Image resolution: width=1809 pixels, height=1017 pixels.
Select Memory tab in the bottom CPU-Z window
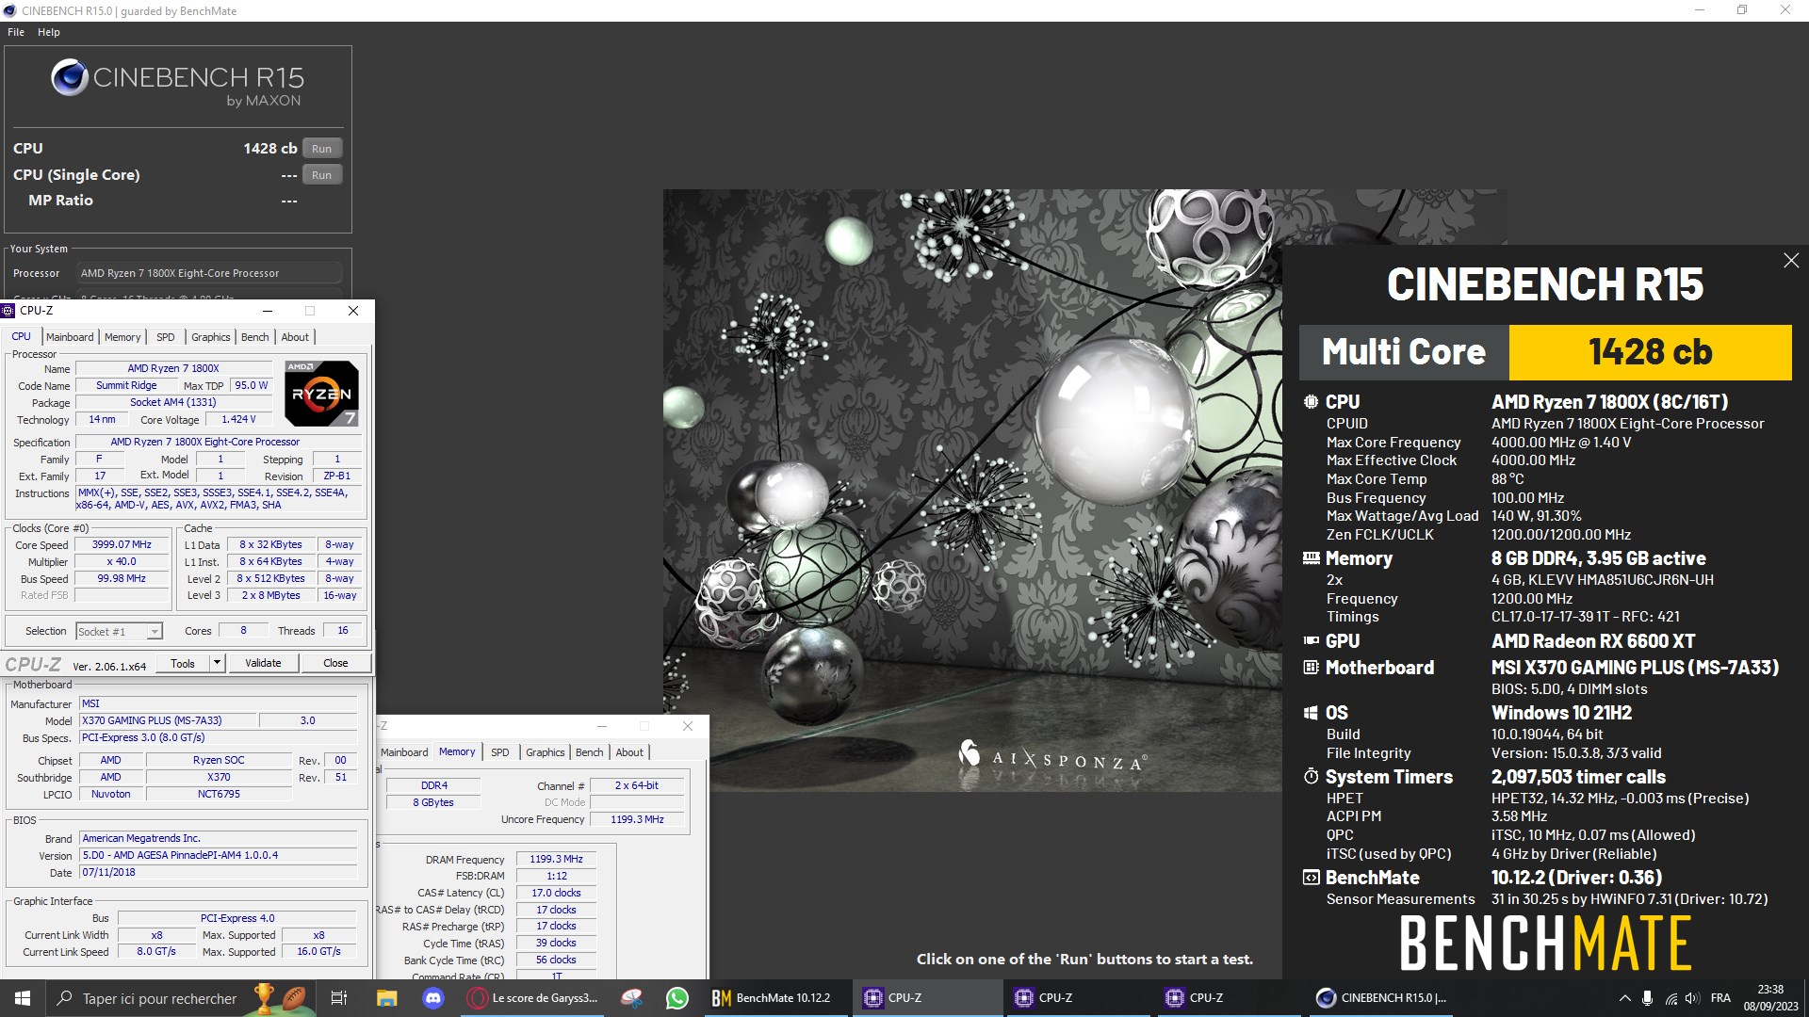coord(457,752)
